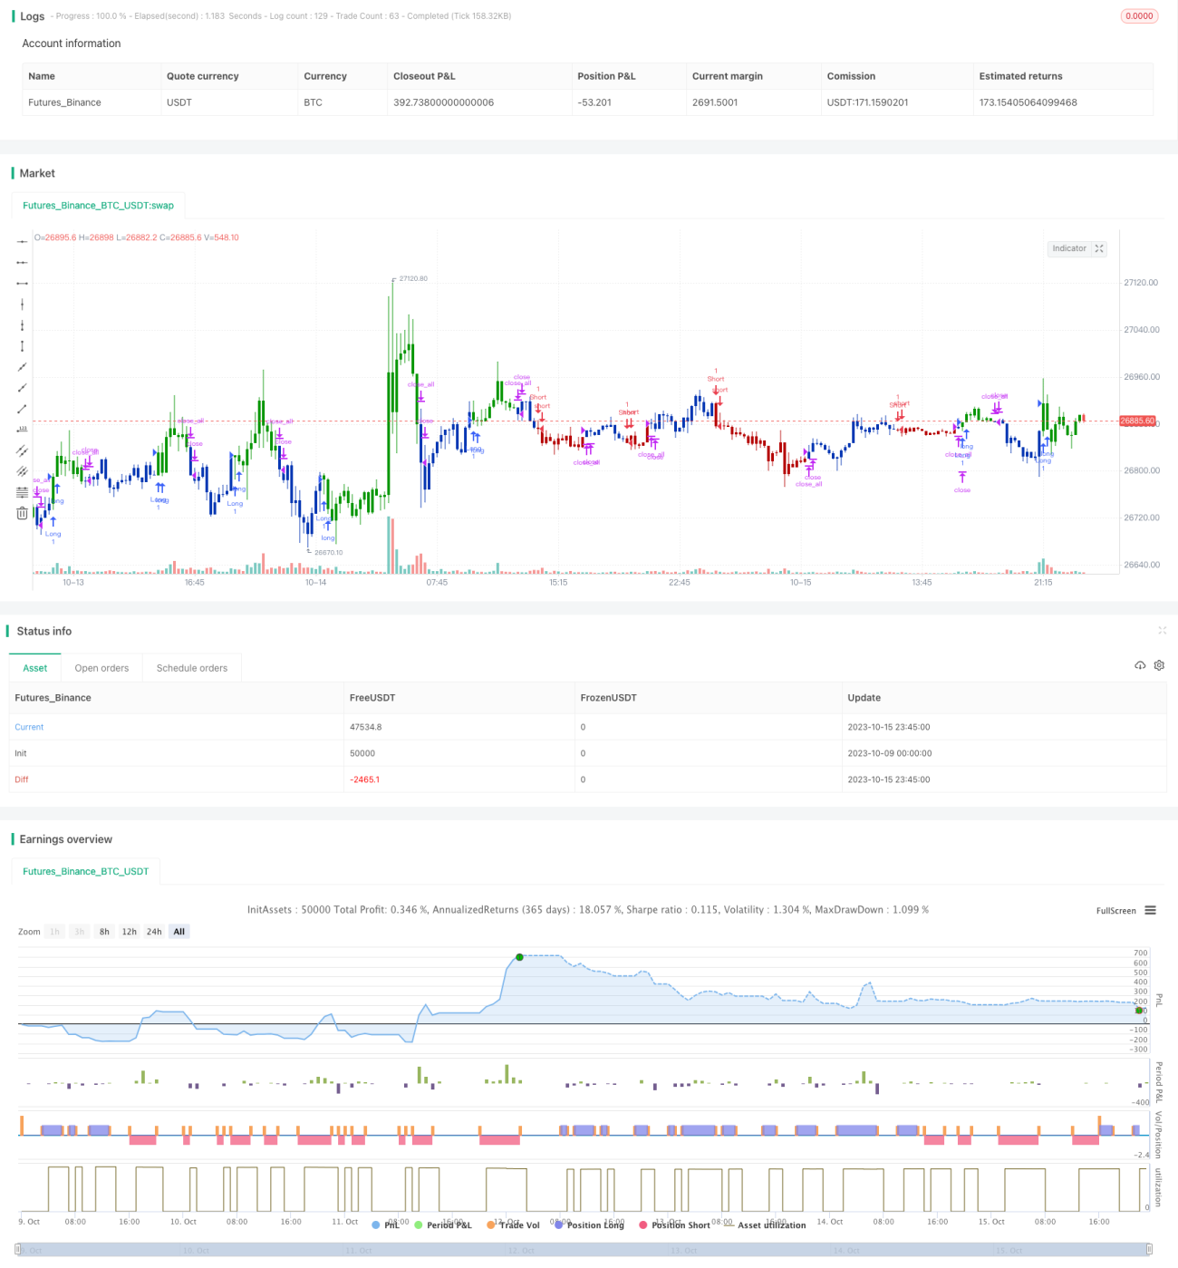Click the time range navigator scrollbar
This screenshot has height=1268, width=1178.
584,1250
